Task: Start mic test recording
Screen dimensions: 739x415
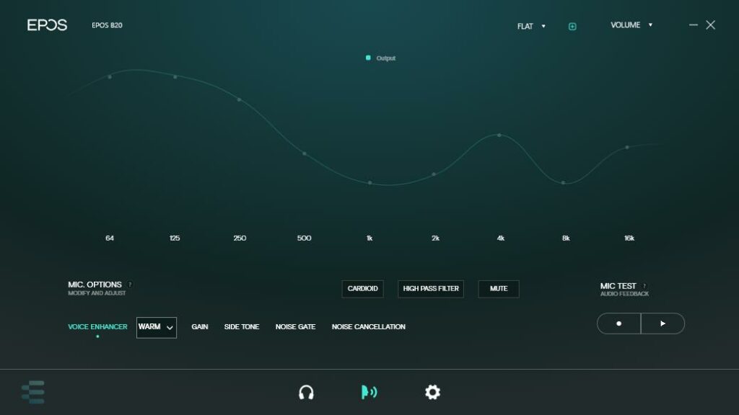Action: 618,323
